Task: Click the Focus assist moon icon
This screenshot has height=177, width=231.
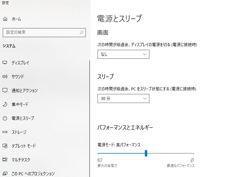Action: [x=5, y=104]
